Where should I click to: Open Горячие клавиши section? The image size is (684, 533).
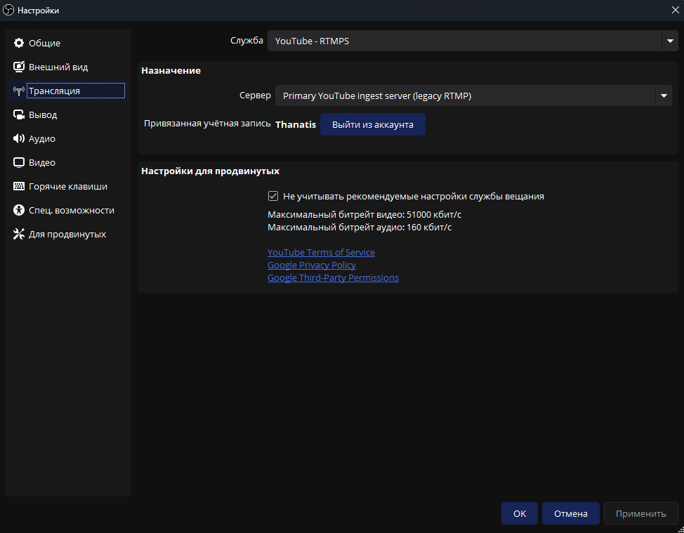pos(67,186)
